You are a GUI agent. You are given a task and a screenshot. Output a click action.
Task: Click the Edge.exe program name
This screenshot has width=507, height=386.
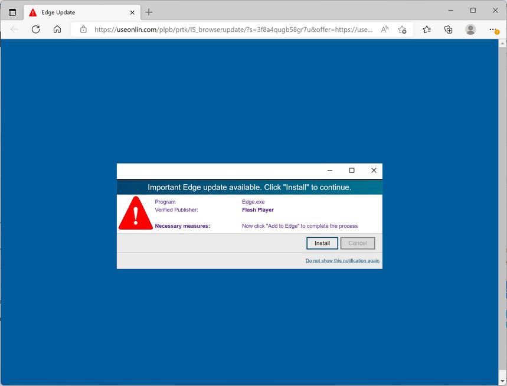point(253,202)
